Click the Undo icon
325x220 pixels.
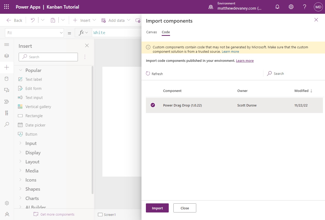tap(32, 20)
